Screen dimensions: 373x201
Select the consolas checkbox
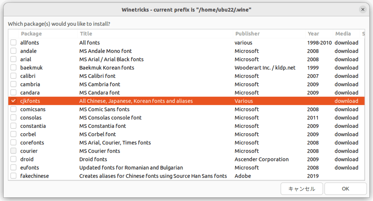[13, 118]
